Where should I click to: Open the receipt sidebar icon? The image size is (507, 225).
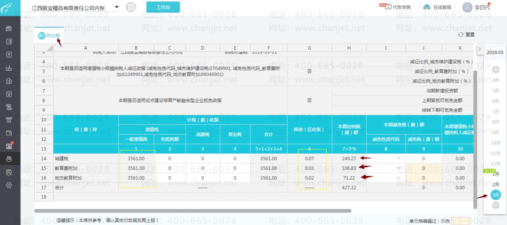click(x=9, y=107)
